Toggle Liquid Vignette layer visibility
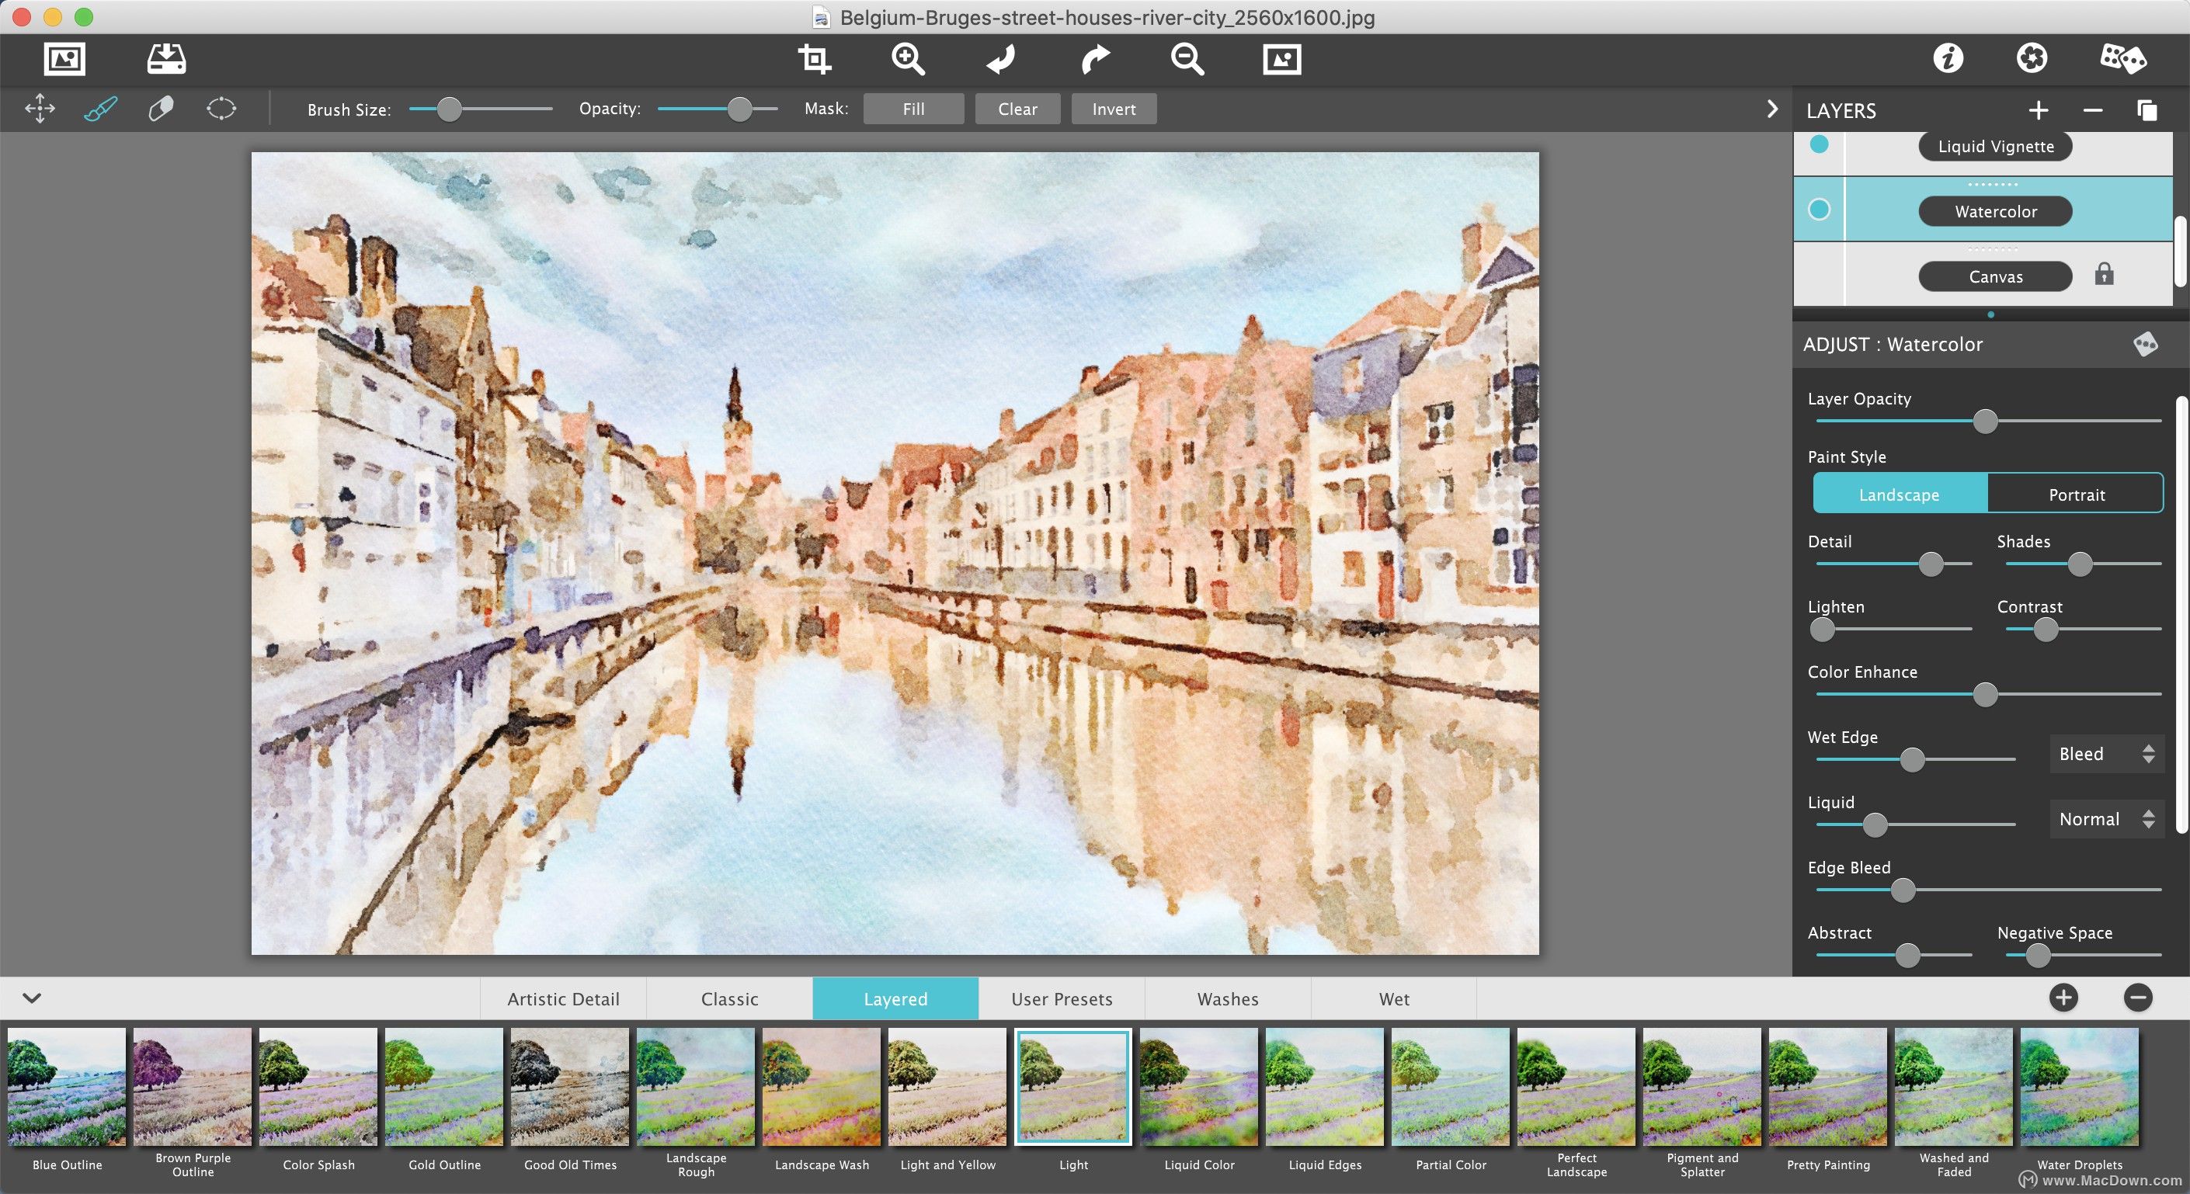Screen dimensions: 2190x1194 (1819, 144)
